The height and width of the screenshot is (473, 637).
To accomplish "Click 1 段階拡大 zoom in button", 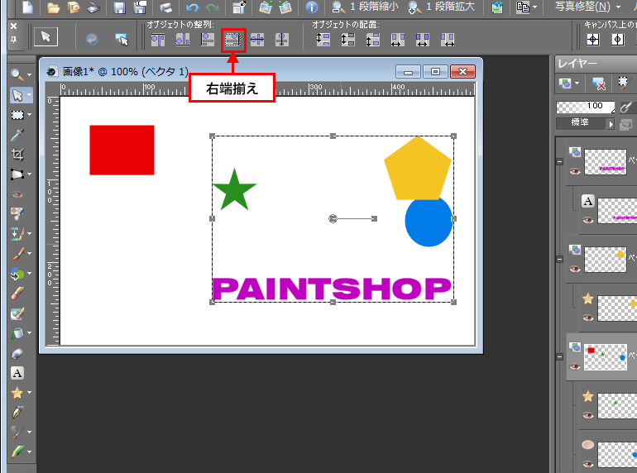I will (x=441, y=7).
